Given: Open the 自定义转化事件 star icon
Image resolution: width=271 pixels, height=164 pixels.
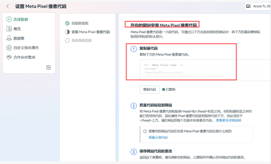Looking at the screenshot, I should point(9,48).
